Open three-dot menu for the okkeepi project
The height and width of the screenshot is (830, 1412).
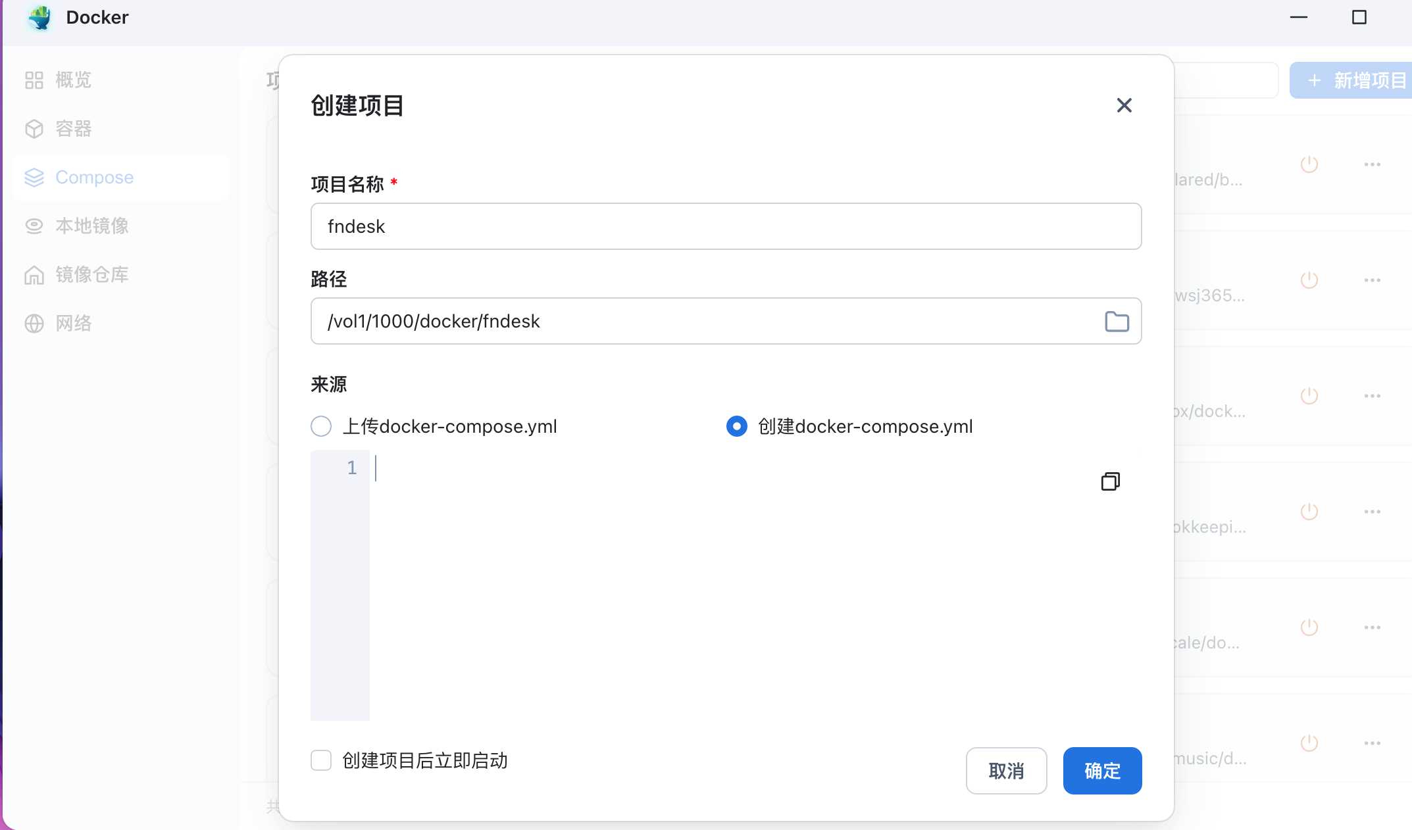point(1372,512)
